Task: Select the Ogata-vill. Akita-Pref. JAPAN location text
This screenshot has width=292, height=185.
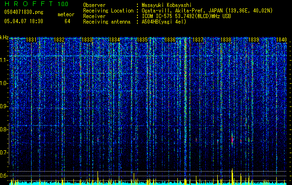Action: click(207, 11)
